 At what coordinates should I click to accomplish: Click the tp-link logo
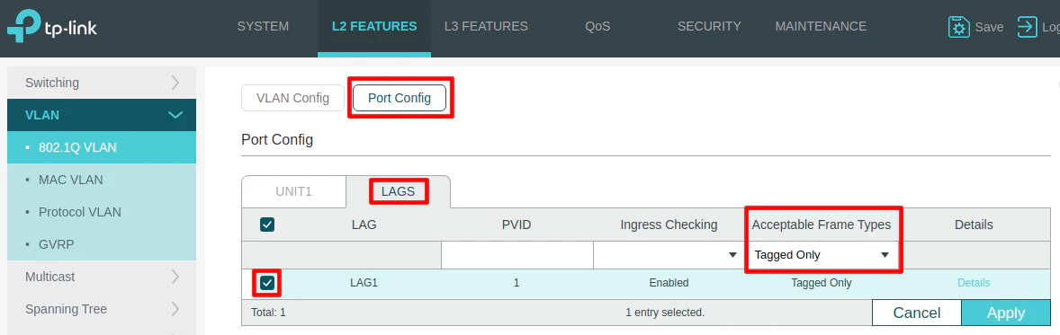52,27
